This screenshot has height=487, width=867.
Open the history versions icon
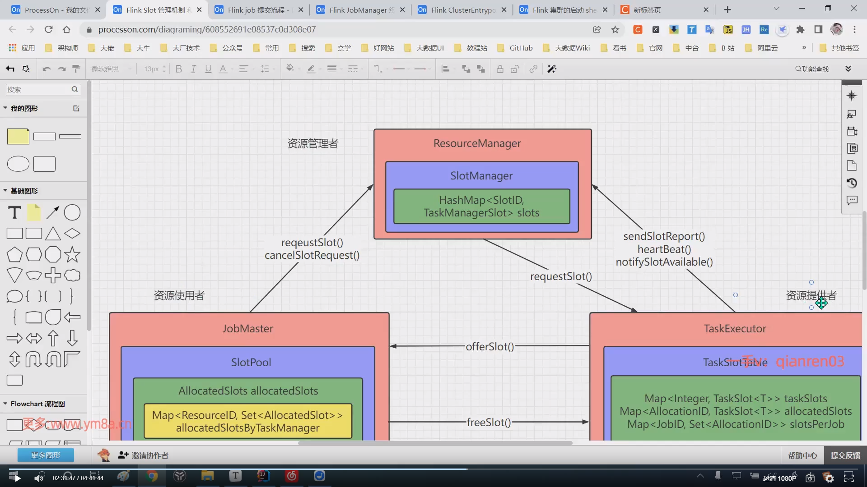pos(852,183)
